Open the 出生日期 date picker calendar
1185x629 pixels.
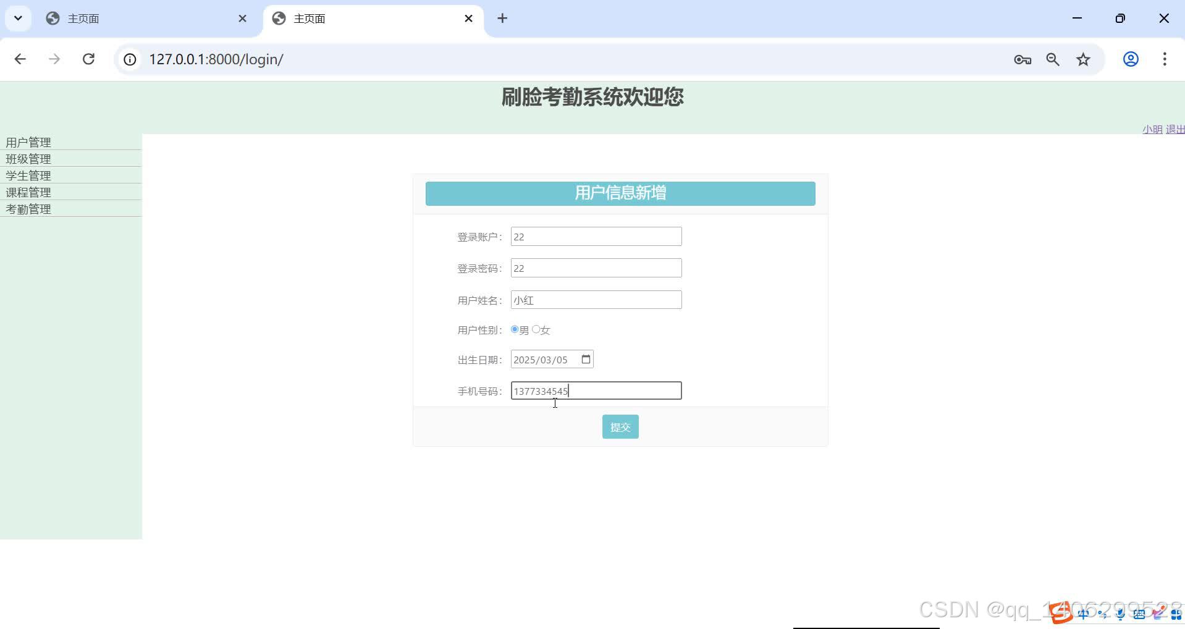(x=585, y=359)
